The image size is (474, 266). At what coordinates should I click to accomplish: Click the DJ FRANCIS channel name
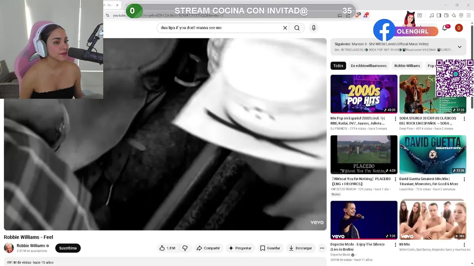tap(339, 129)
